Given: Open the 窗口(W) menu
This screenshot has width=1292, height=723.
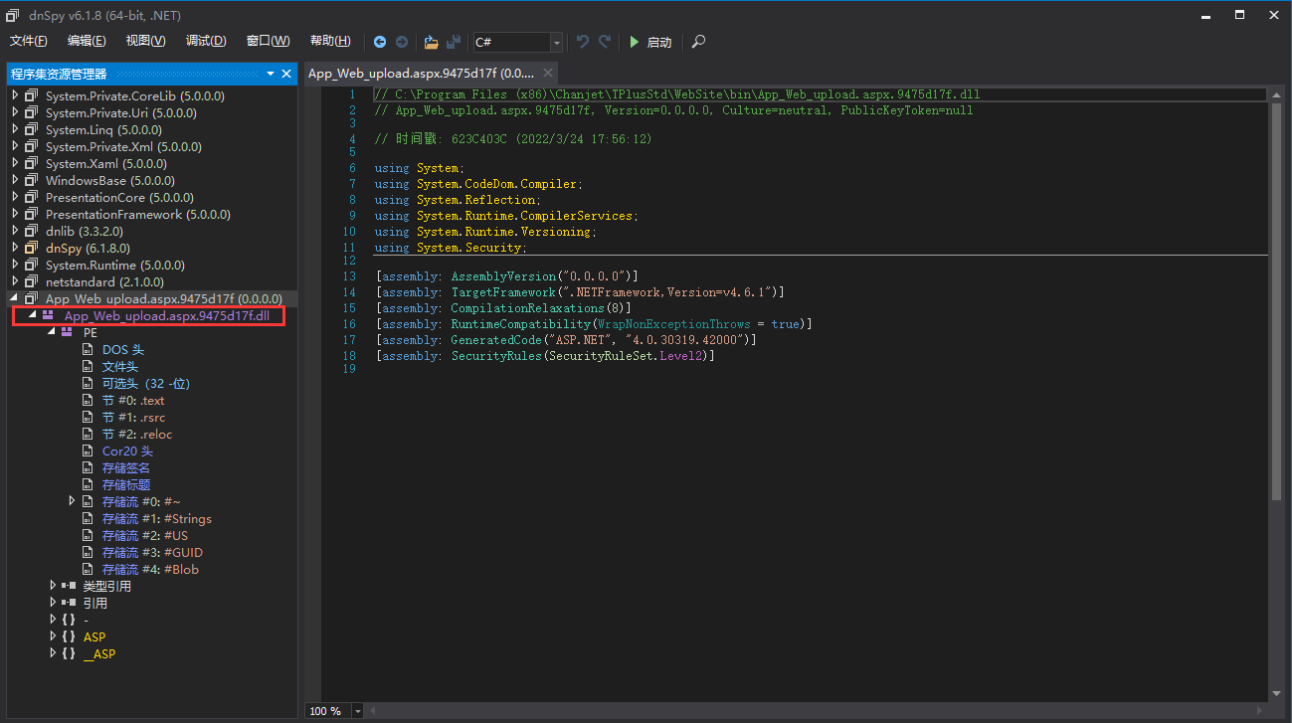Looking at the screenshot, I should coord(268,41).
